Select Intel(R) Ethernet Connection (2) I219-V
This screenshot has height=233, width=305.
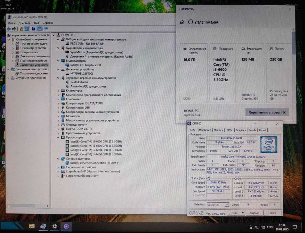click(x=94, y=163)
